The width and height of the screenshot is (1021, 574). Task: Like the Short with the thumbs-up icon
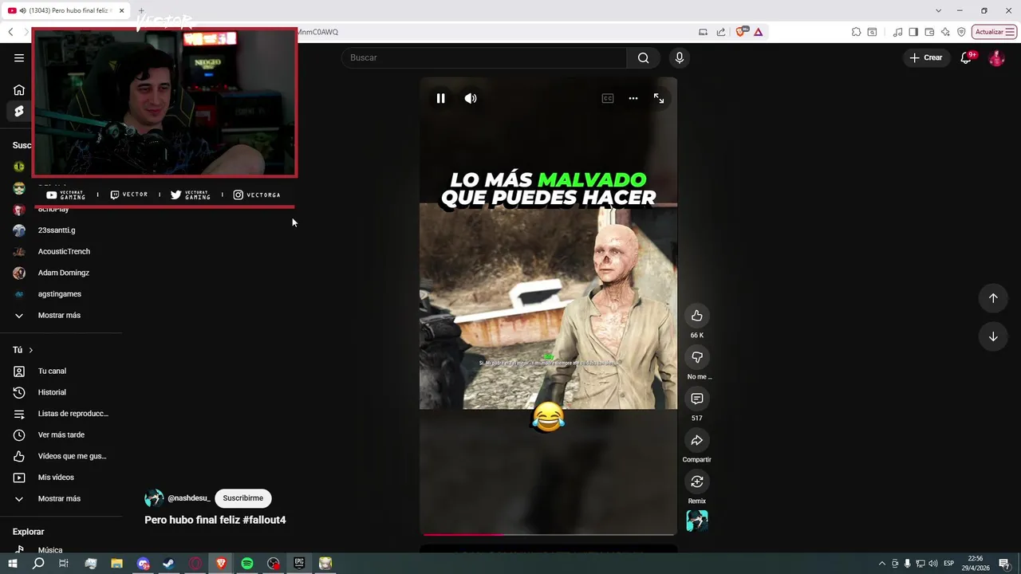(x=697, y=316)
